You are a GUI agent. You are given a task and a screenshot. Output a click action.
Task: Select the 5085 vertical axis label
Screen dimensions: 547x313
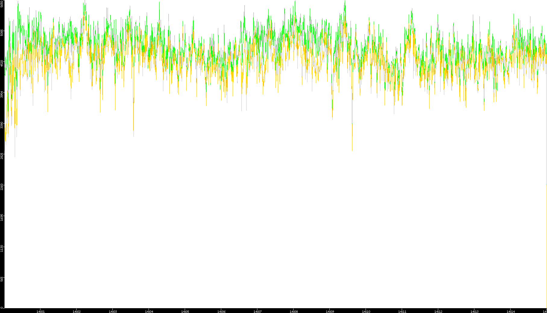[x=2, y=33]
